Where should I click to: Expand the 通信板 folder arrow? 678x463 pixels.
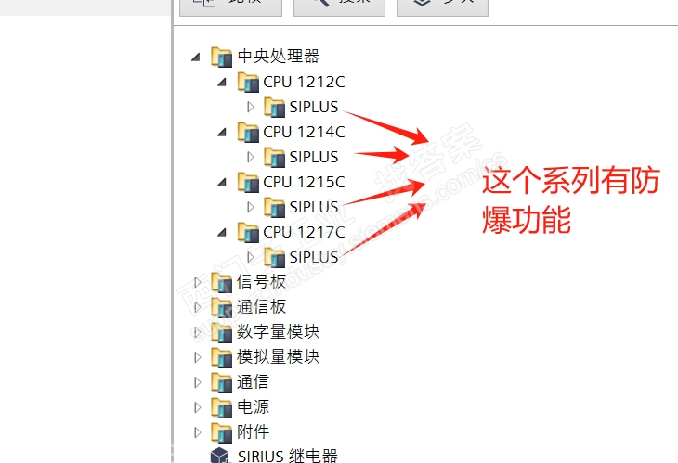click(198, 307)
